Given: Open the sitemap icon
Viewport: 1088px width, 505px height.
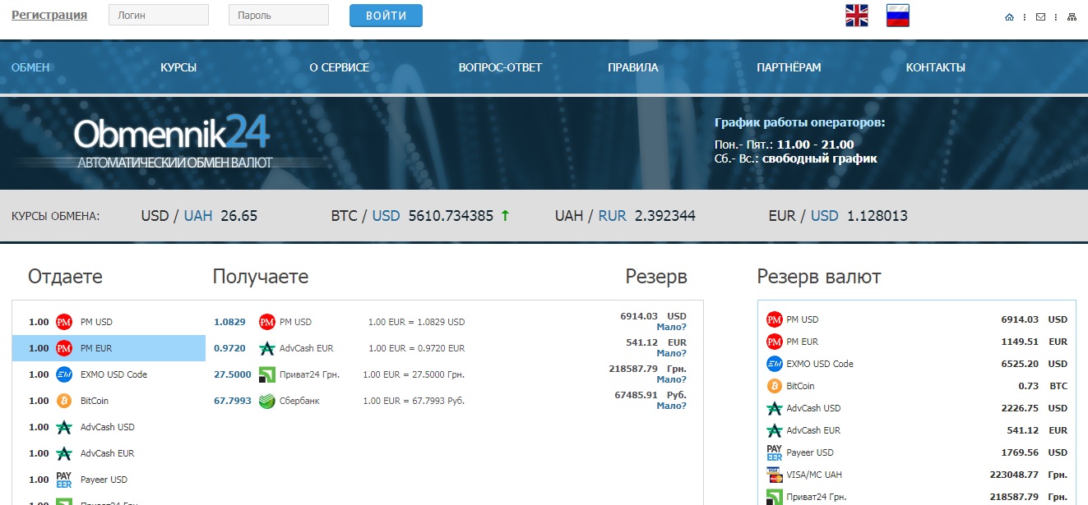Looking at the screenshot, I should pos(1072,17).
